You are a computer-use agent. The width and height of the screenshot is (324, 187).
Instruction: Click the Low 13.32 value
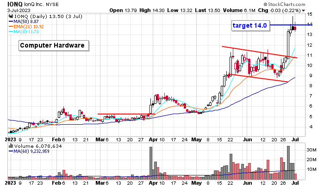180,10
